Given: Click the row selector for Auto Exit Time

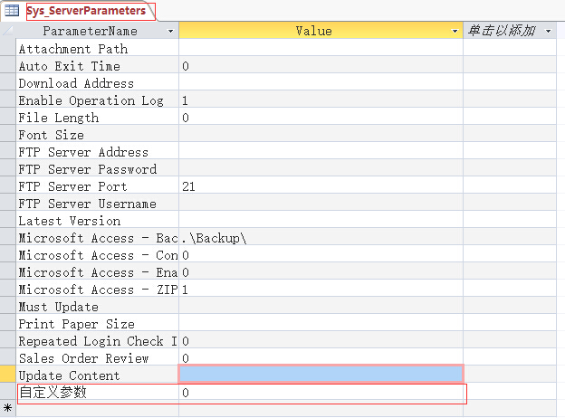Looking at the screenshot, I should (8, 66).
